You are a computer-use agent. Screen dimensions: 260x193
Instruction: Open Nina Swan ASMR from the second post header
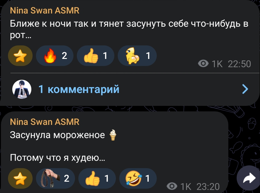click(45, 122)
